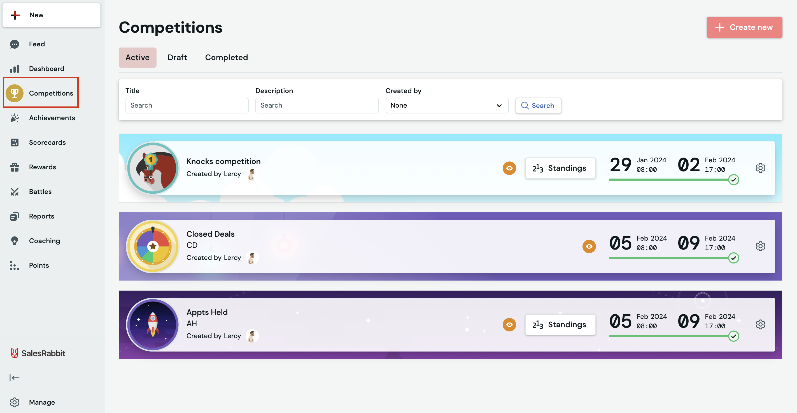The height and width of the screenshot is (413, 797).
Task: Collapse the sidebar with the arrow icon
Action: coord(14,378)
